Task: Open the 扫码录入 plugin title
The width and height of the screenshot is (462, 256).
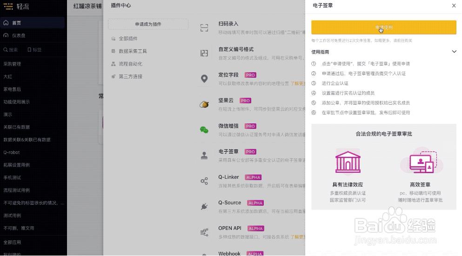Action: click(x=228, y=24)
